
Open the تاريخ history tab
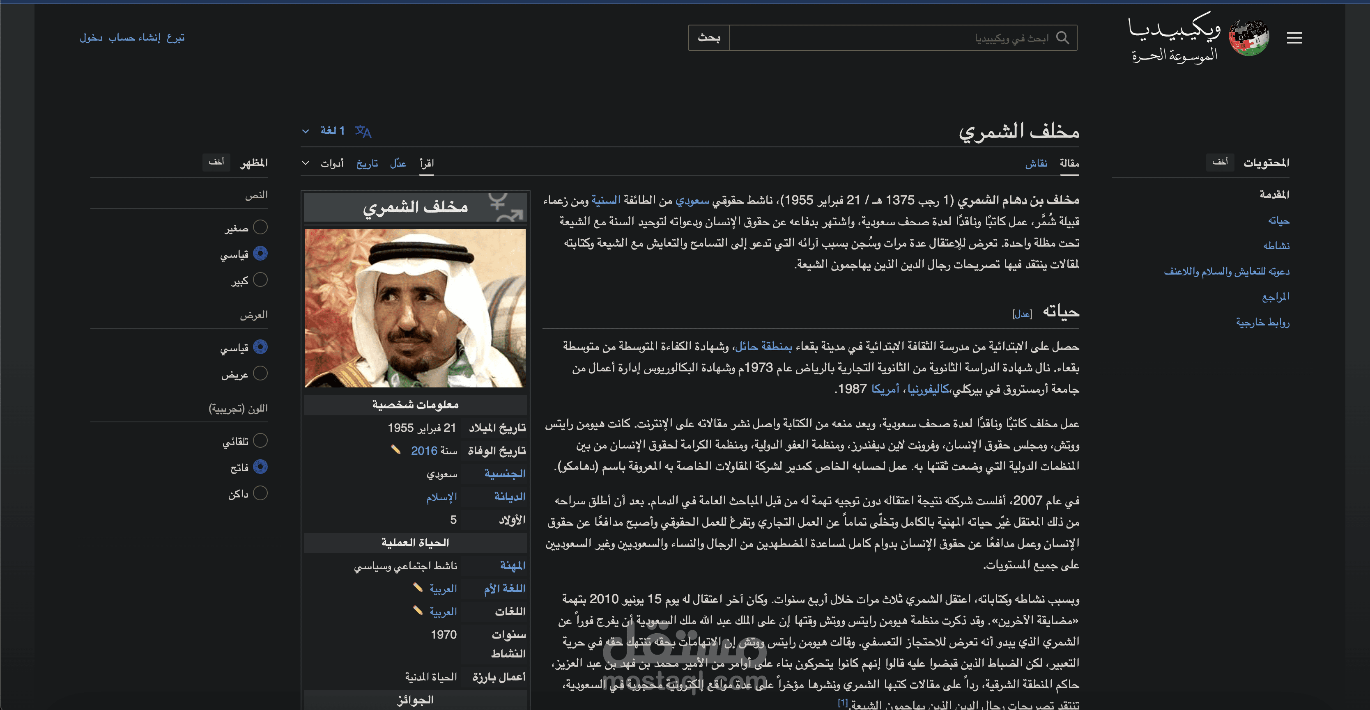tap(367, 163)
